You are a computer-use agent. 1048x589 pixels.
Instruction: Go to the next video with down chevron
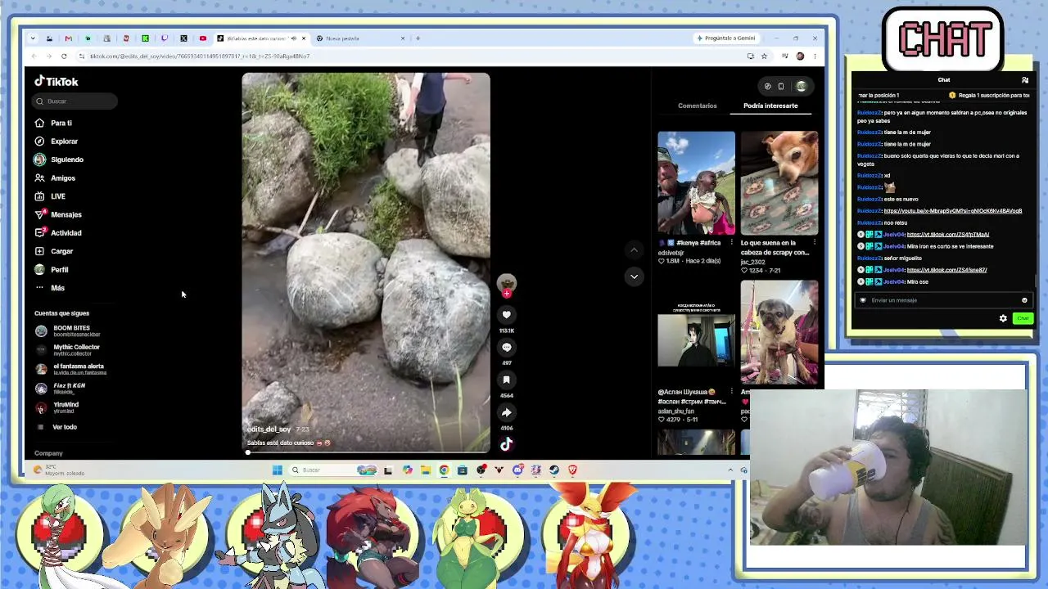pos(634,277)
